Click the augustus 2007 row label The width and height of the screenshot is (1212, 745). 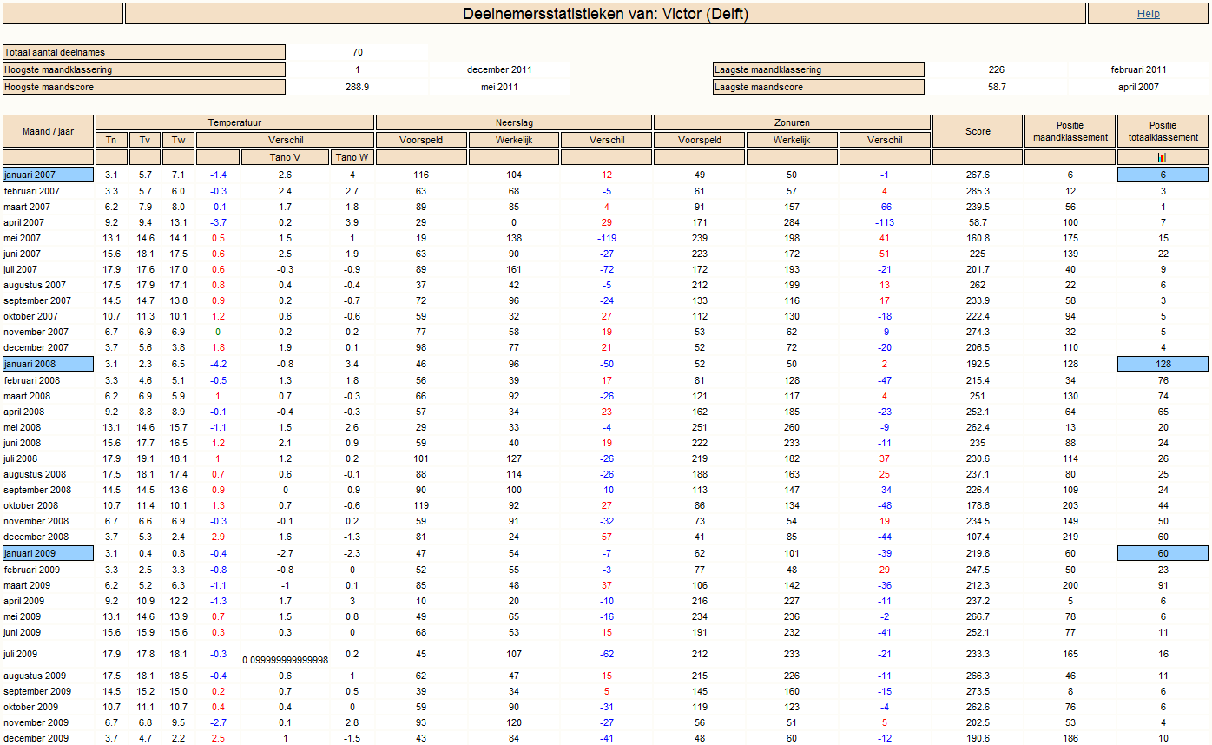click(x=35, y=285)
